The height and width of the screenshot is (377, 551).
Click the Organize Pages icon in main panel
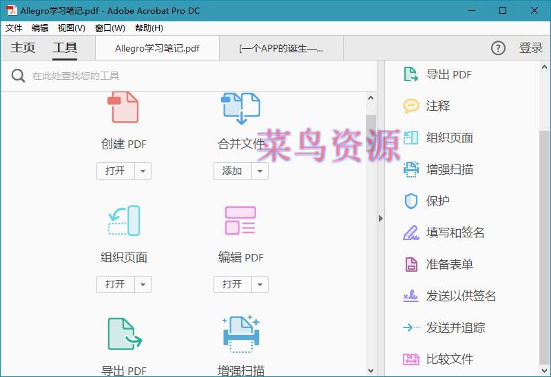tap(124, 221)
